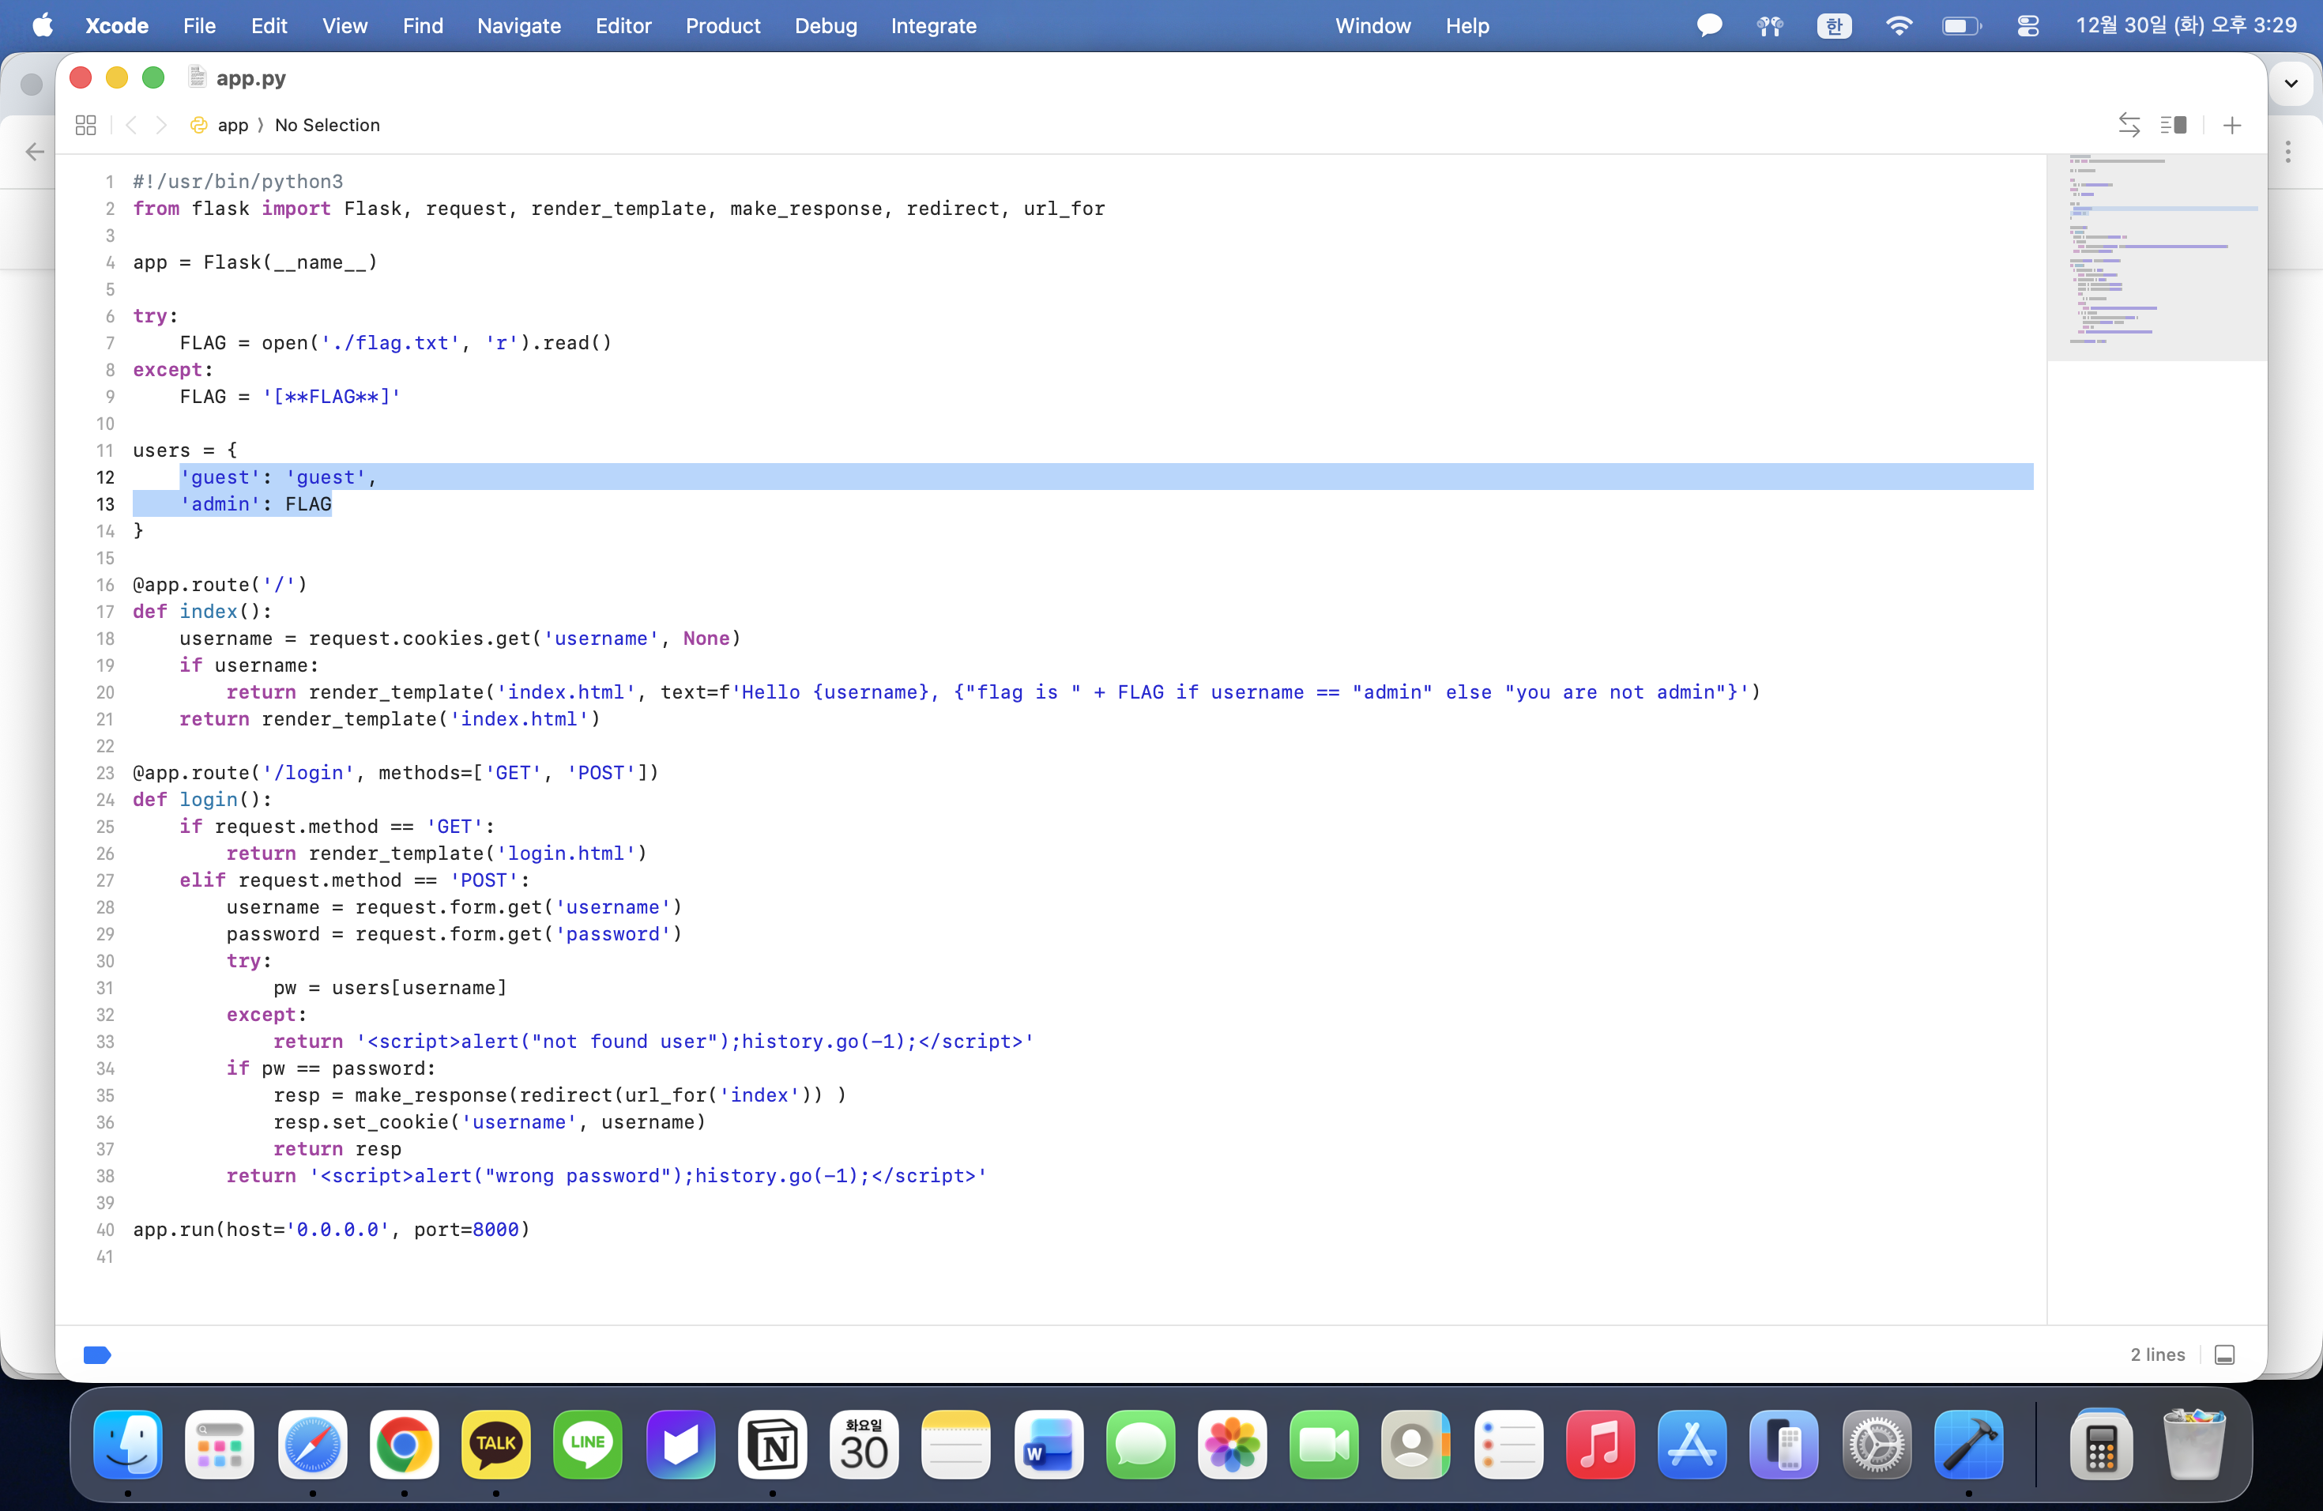Screen dimensions: 2323x1511
Task: Click the '2 lines' selection status text
Action: [2157, 1355]
